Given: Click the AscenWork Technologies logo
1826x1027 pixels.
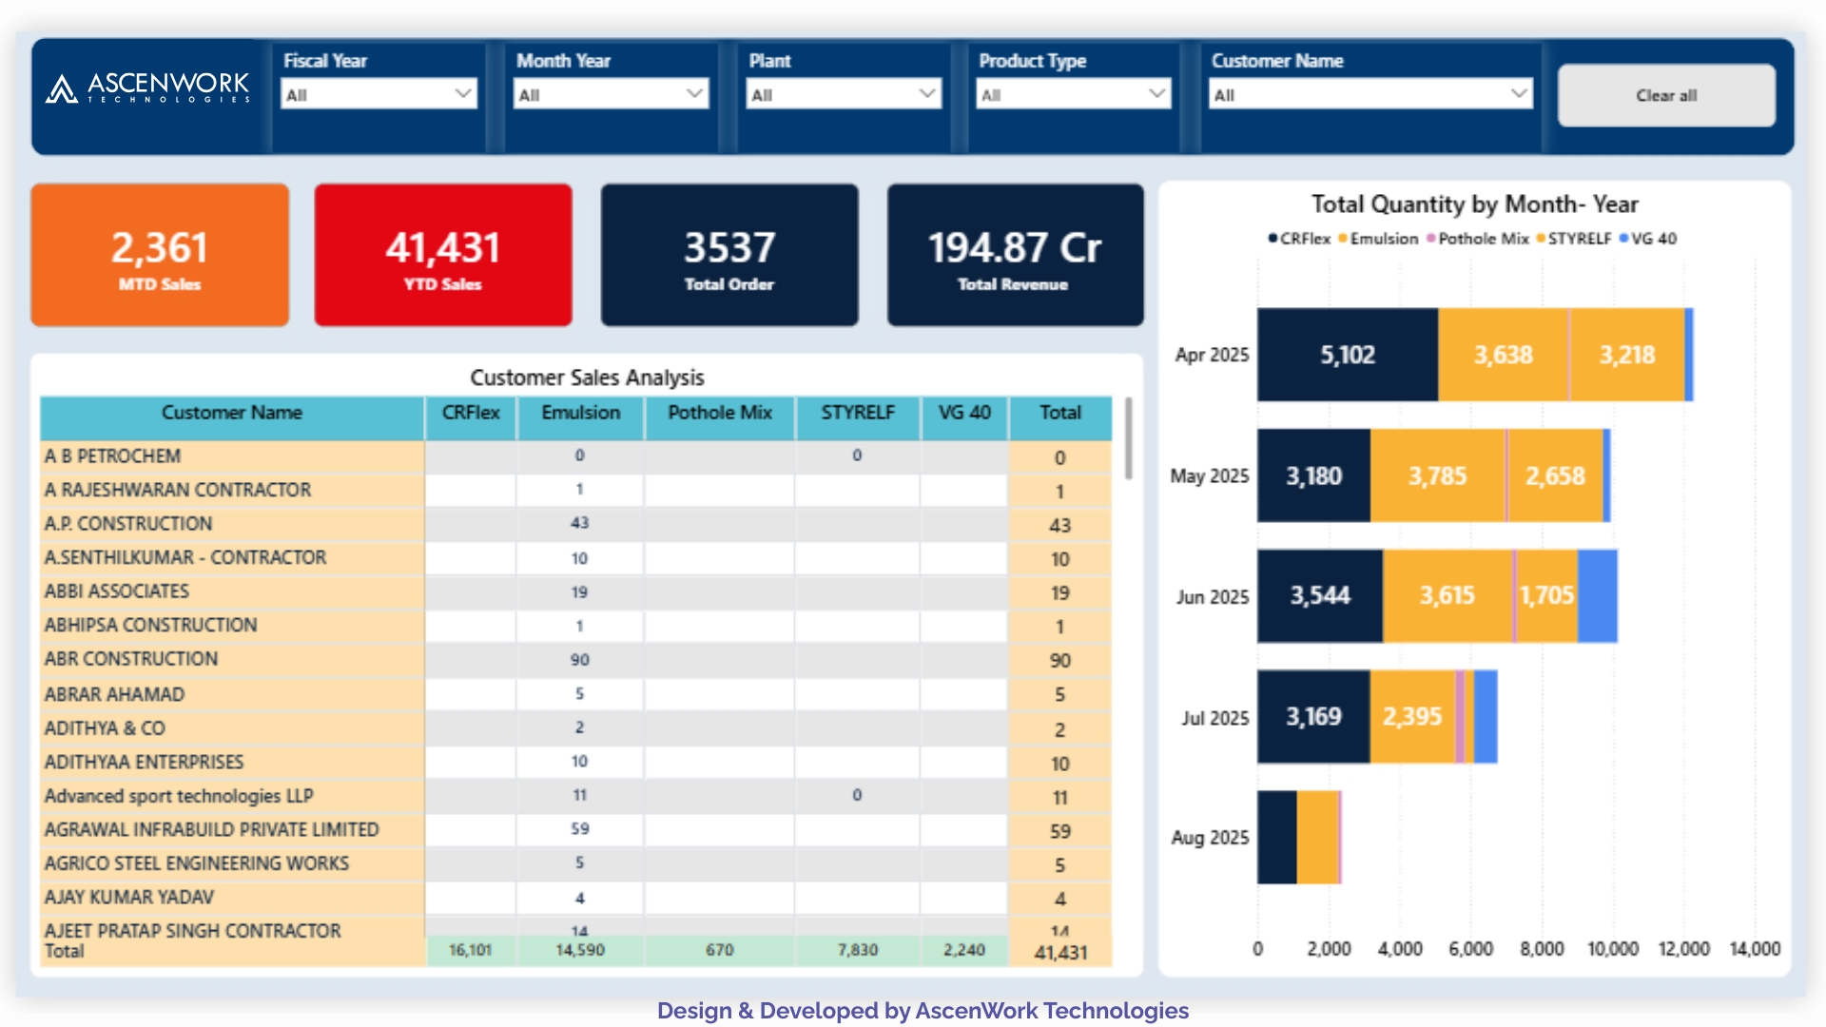Looking at the screenshot, I should (x=147, y=89).
